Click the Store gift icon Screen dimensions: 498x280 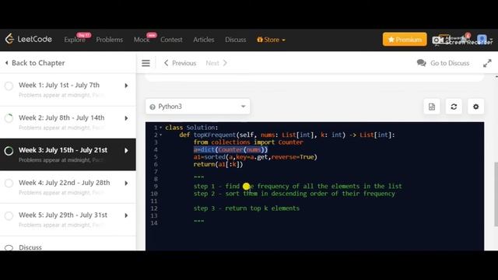(260, 40)
